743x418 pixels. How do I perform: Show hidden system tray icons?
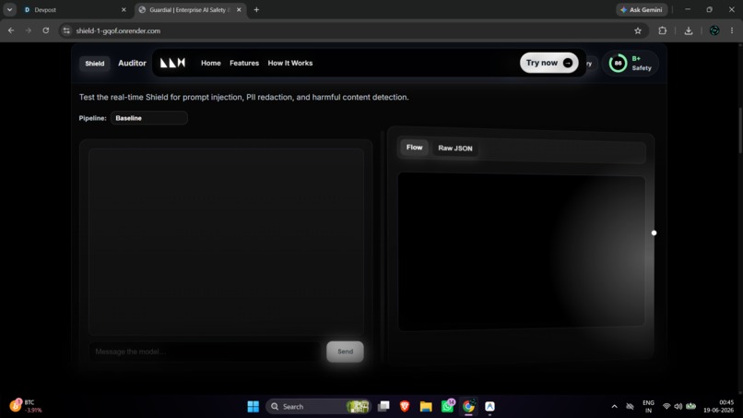coord(614,407)
